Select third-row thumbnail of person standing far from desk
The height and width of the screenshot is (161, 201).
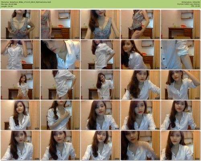(x=21, y=85)
